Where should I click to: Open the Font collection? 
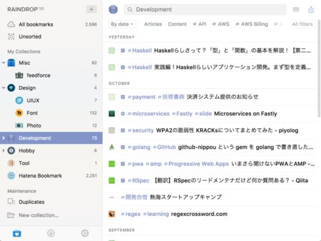click(51, 113)
